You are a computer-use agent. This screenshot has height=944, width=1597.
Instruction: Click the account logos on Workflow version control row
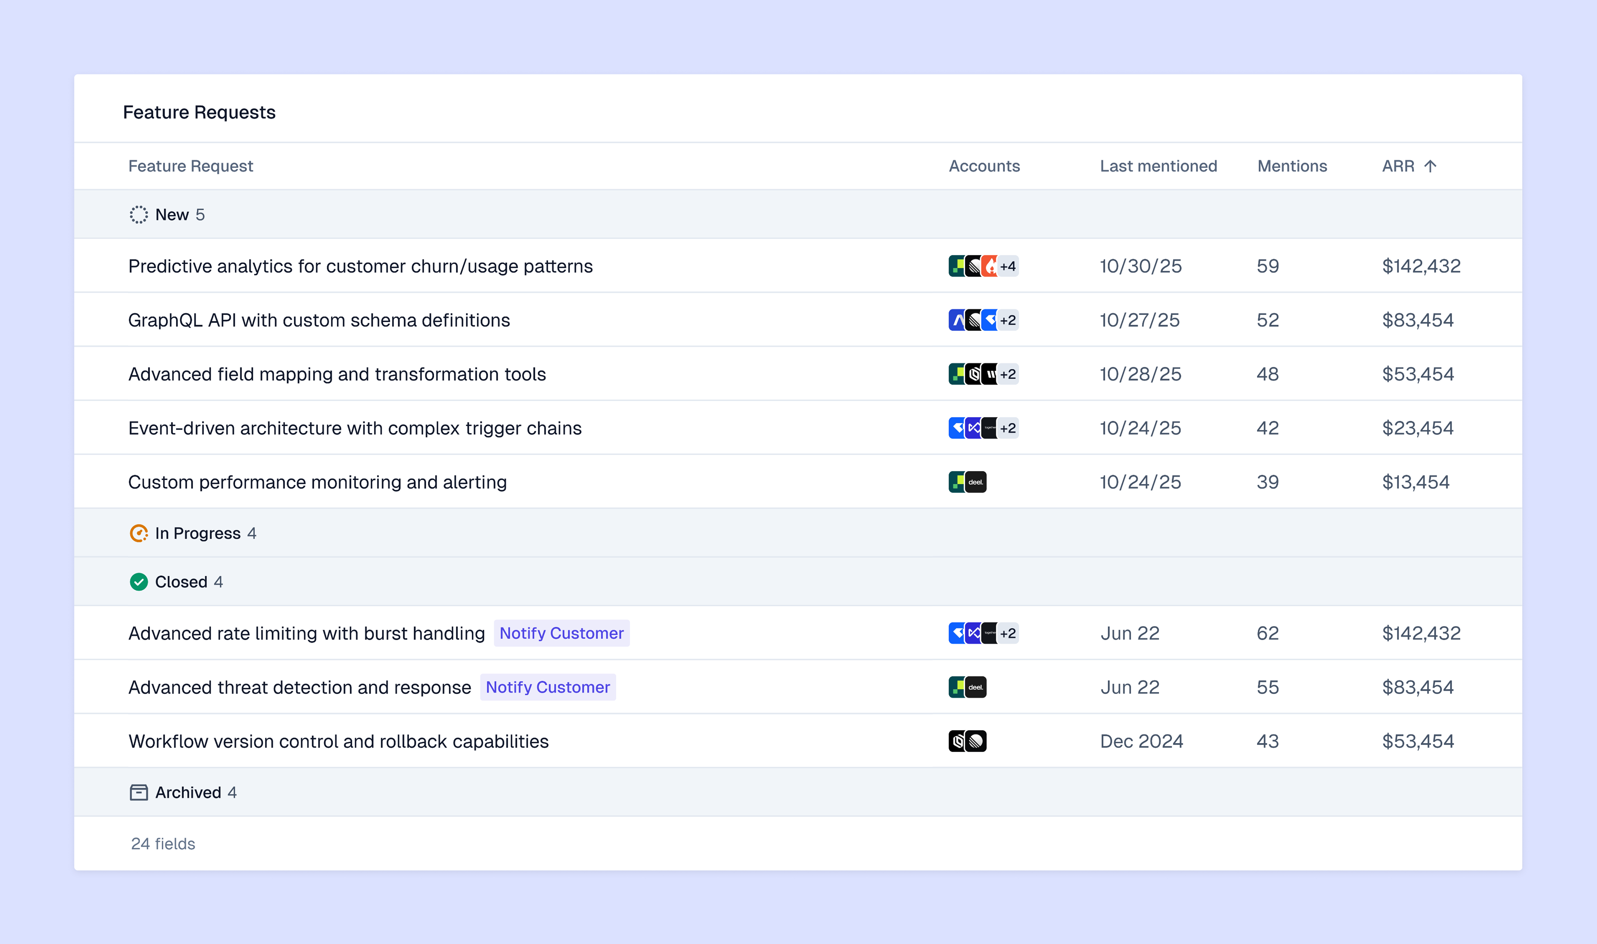967,741
